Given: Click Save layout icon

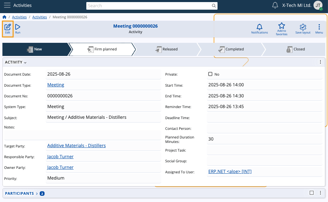Looking at the screenshot, I should [x=303, y=29].
